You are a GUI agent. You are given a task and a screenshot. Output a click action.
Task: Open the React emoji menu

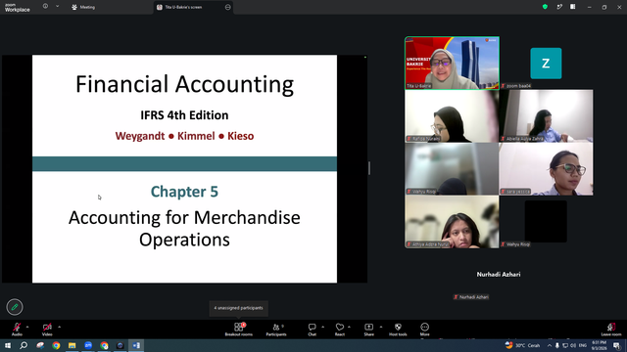coord(340,330)
